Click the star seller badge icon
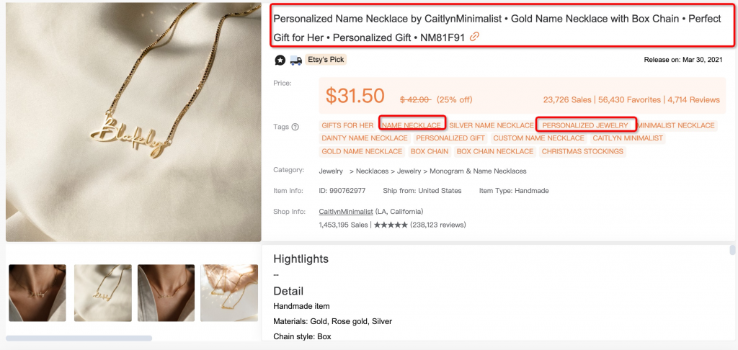This screenshot has width=738, height=350. [280, 60]
